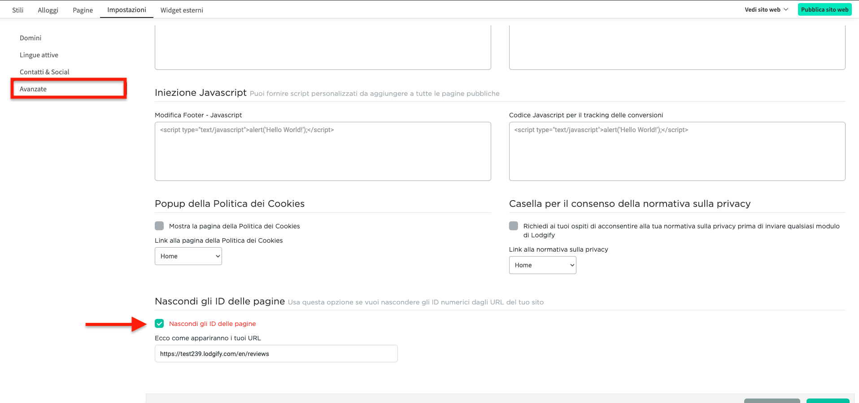The image size is (859, 403).
Task: Click the Ecco come appariranno i tuoi URL label
Action: point(208,338)
